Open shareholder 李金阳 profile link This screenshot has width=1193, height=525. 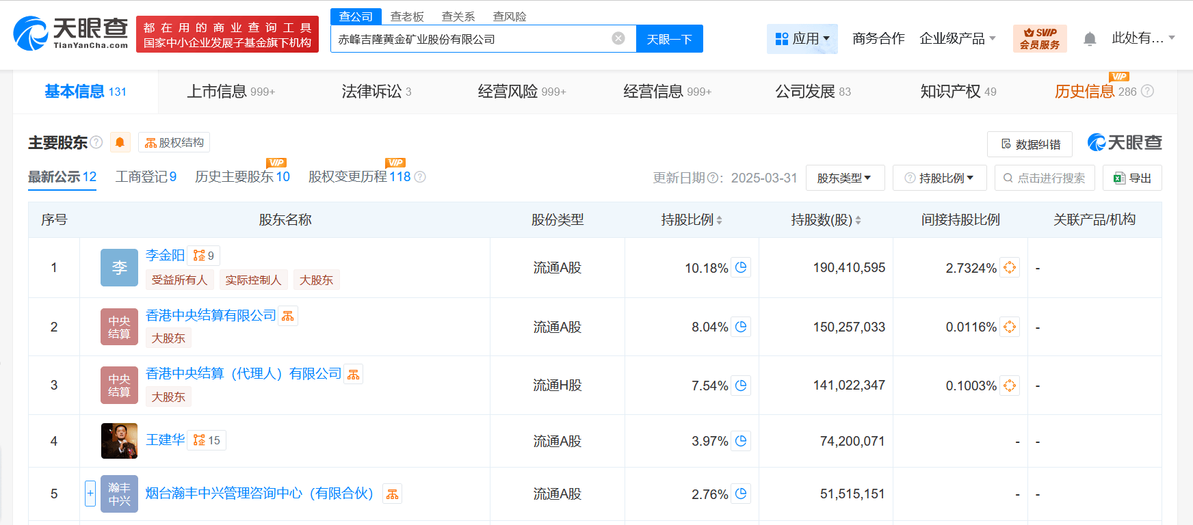pyautogui.click(x=165, y=255)
